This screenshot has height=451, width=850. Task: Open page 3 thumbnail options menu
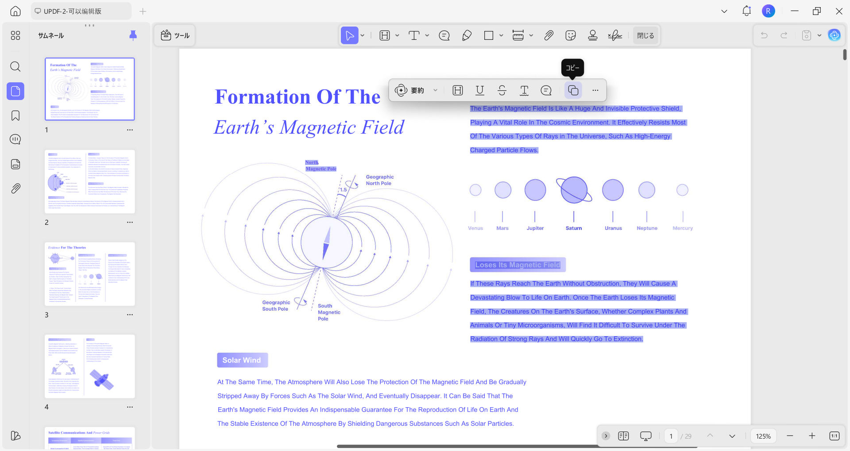click(x=130, y=315)
